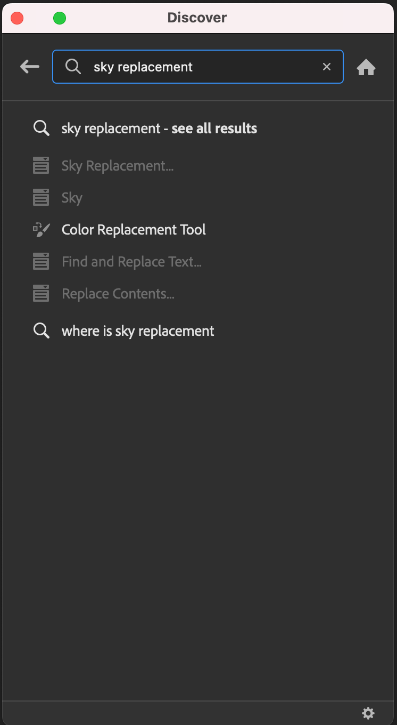This screenshot has width=397, height=725.
Task: Go to Discover home via house icon
Action: click(366, 67)
